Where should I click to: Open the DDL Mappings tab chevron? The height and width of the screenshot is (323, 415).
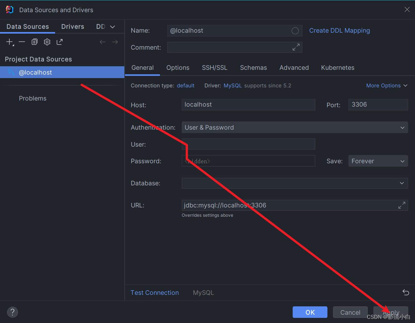(112, 27)
